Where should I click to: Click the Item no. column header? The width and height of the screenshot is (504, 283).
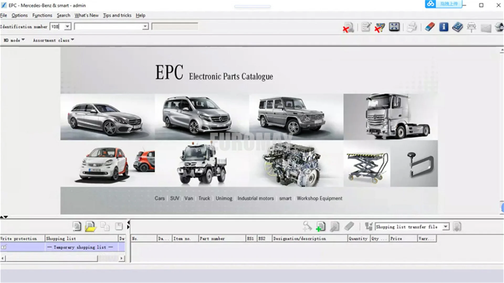[185, 238]
